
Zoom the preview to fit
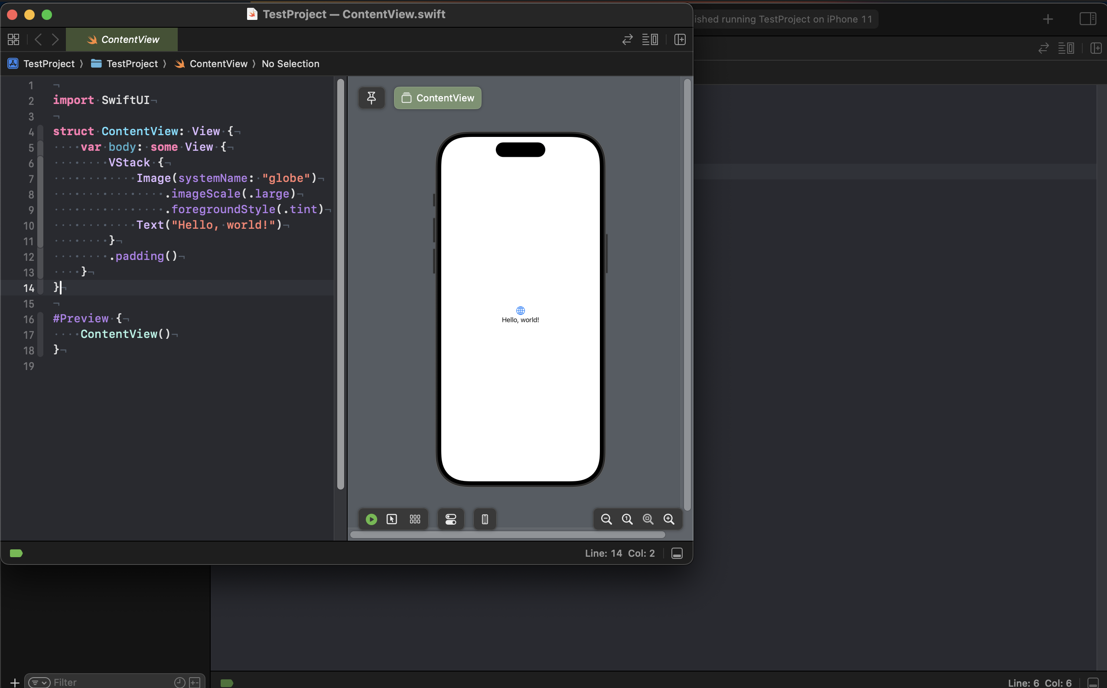tap(648, 519)
